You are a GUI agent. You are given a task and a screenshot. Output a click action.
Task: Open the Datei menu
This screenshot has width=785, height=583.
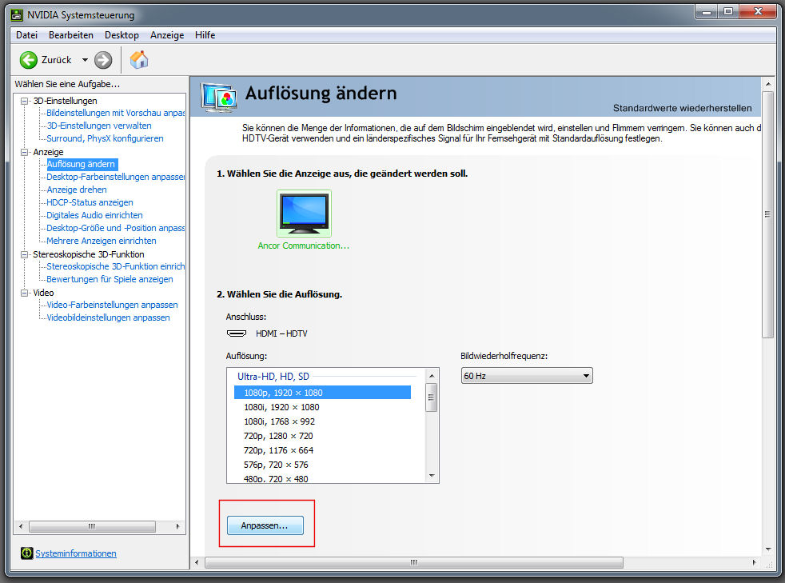26,35
